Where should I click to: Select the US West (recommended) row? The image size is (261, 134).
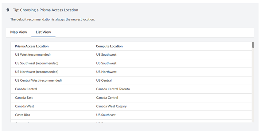(33, 55)
